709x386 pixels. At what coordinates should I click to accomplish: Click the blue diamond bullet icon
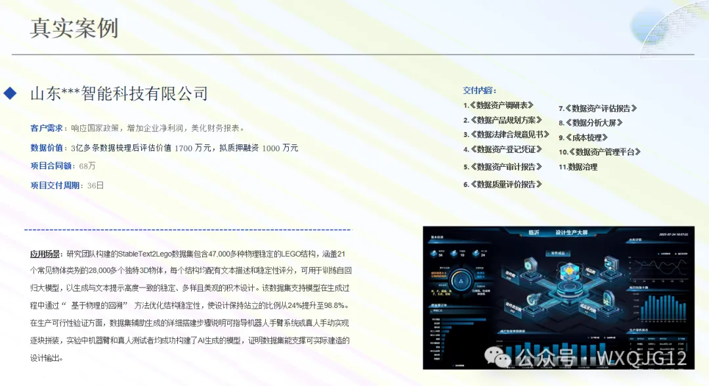(x=10, y=94)
